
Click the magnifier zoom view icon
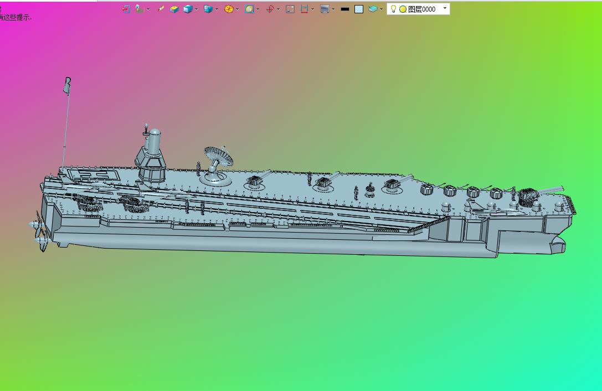click(250, 9)
